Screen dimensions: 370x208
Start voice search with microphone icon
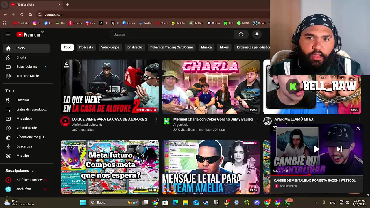257,34
